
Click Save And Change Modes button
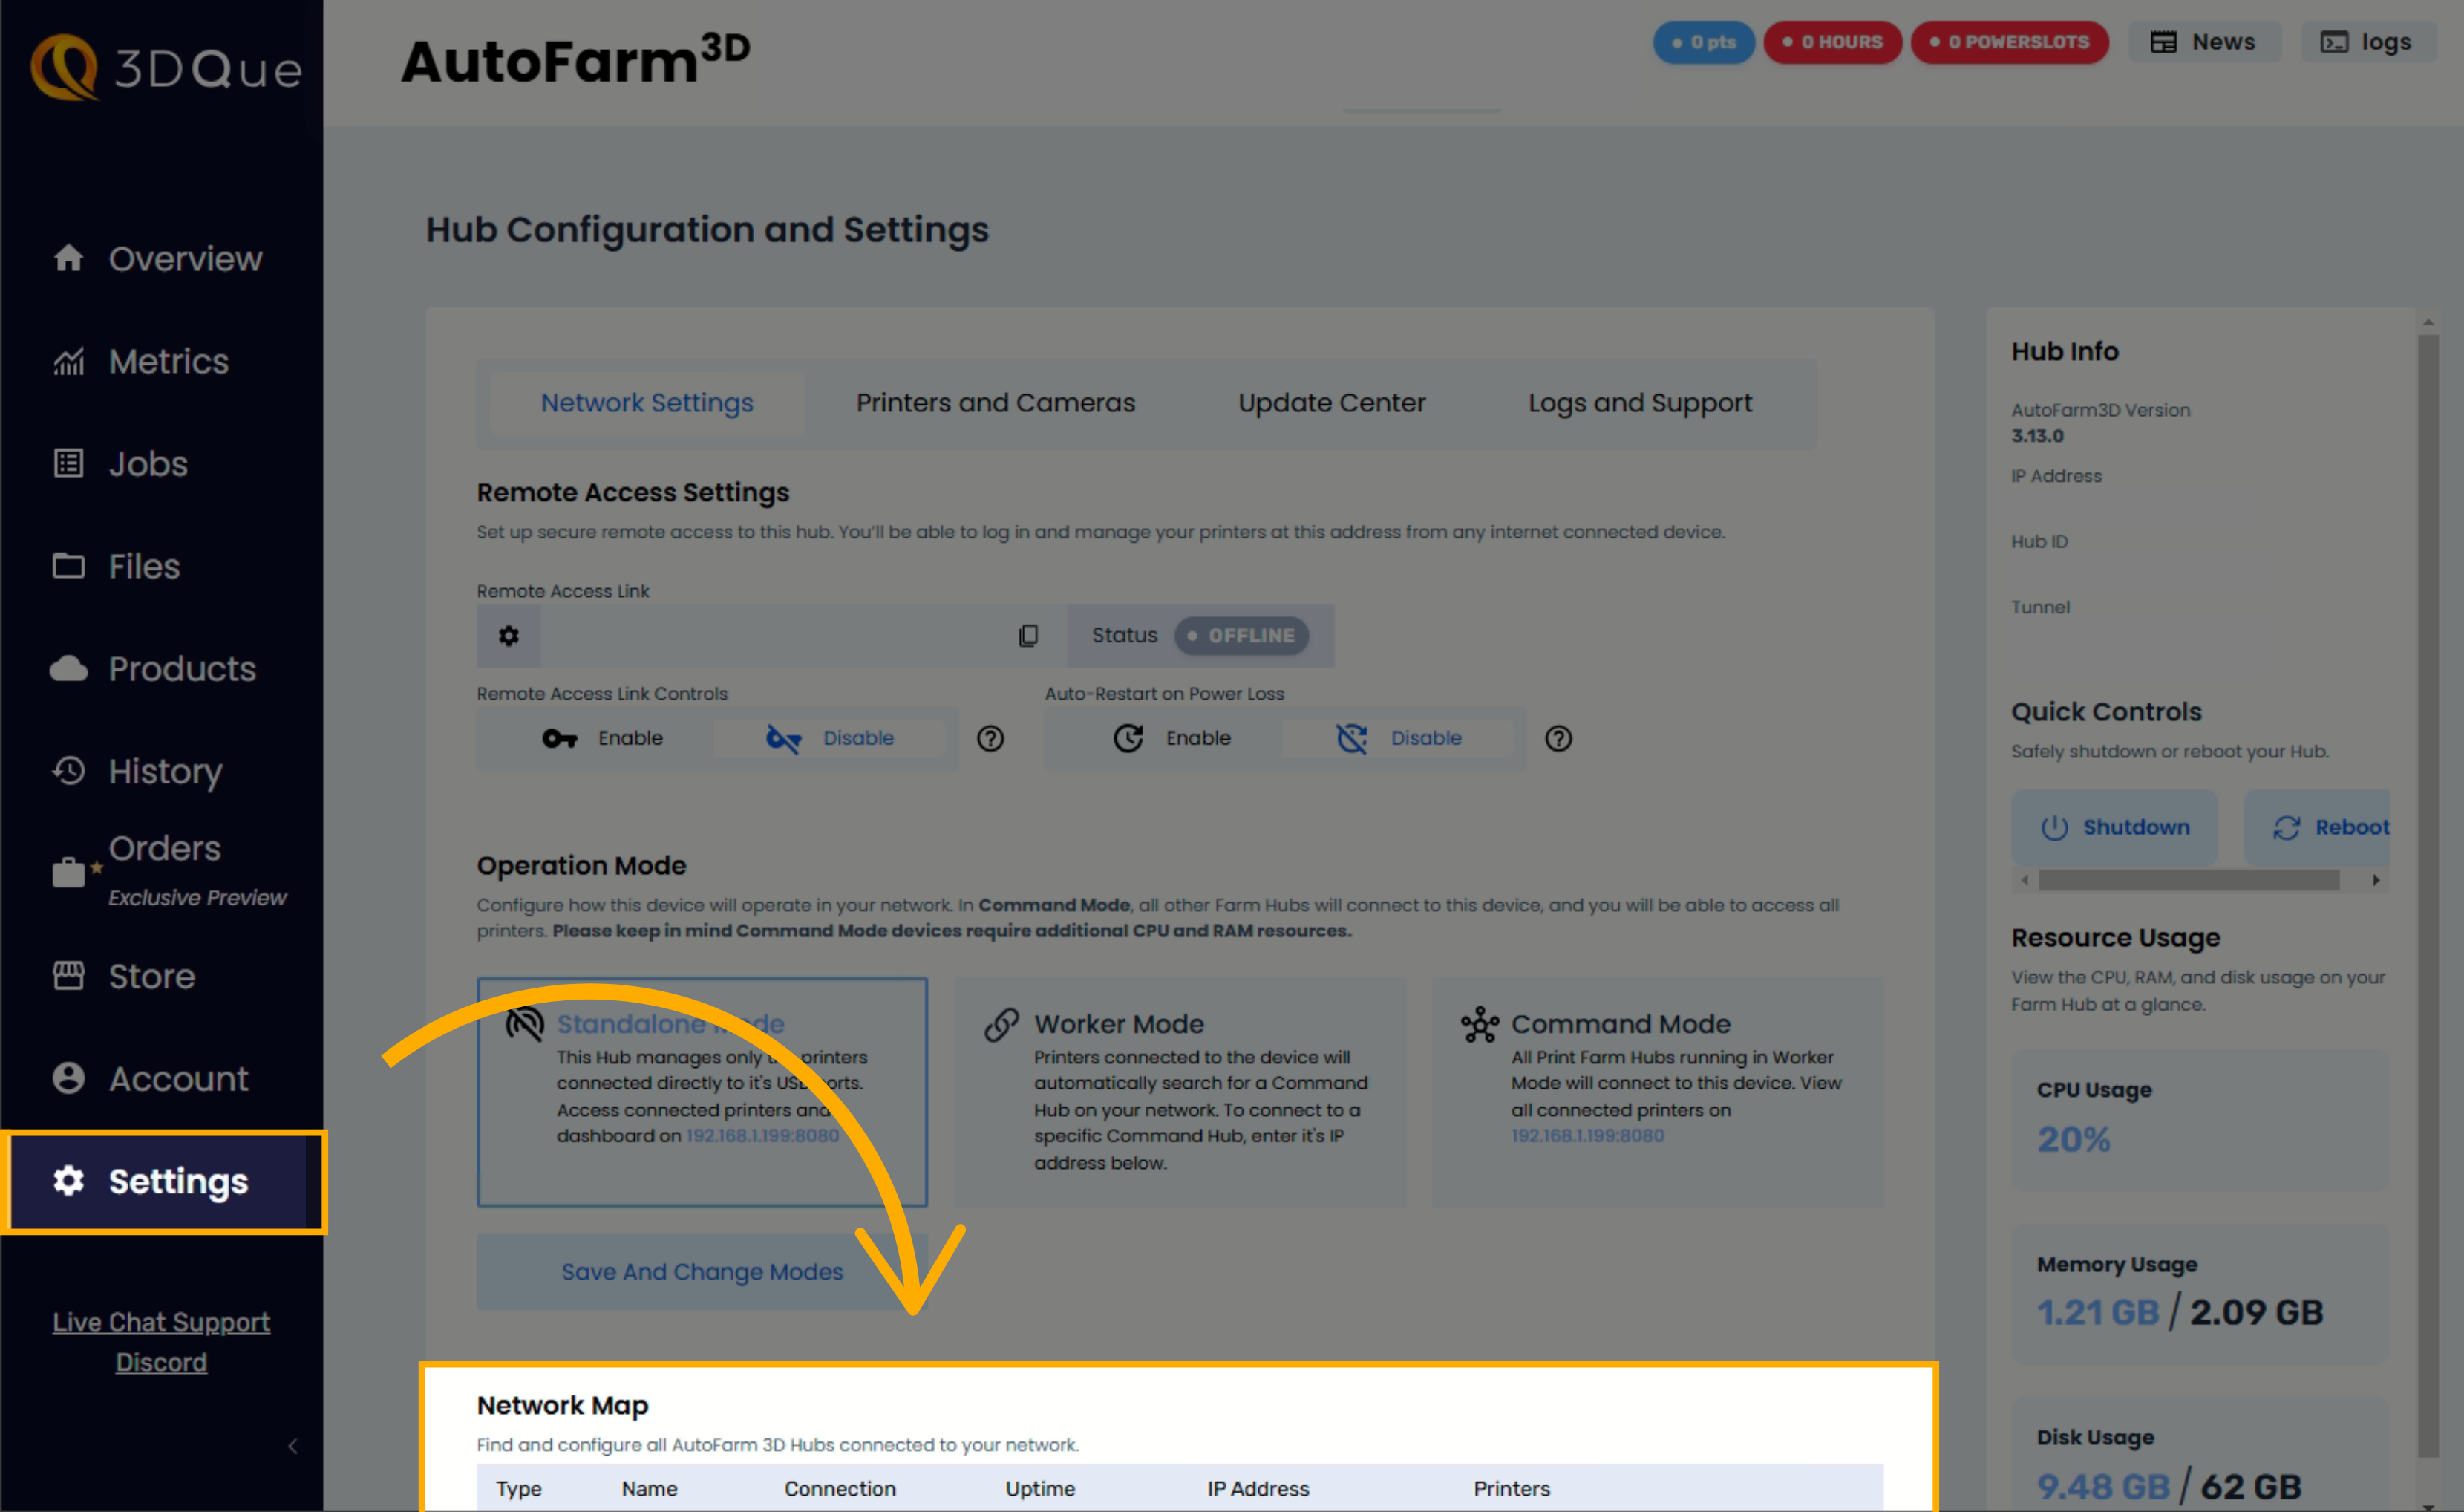tap(701, 1271)
